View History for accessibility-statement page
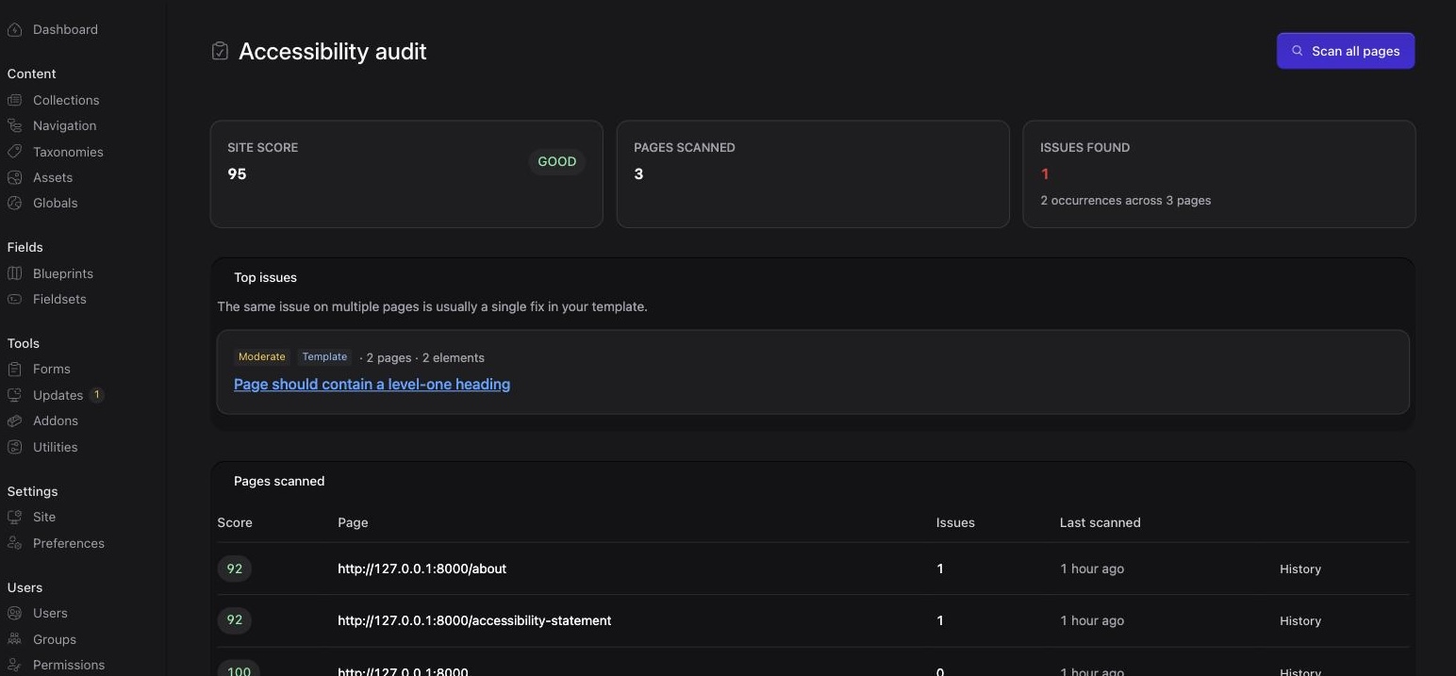The height and width of the screenshot is (676, 1456). coord(1300,620)
